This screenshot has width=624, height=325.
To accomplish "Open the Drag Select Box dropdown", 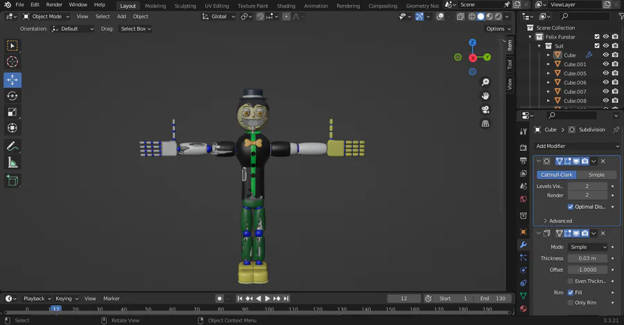I will click(x=135, y=29).
